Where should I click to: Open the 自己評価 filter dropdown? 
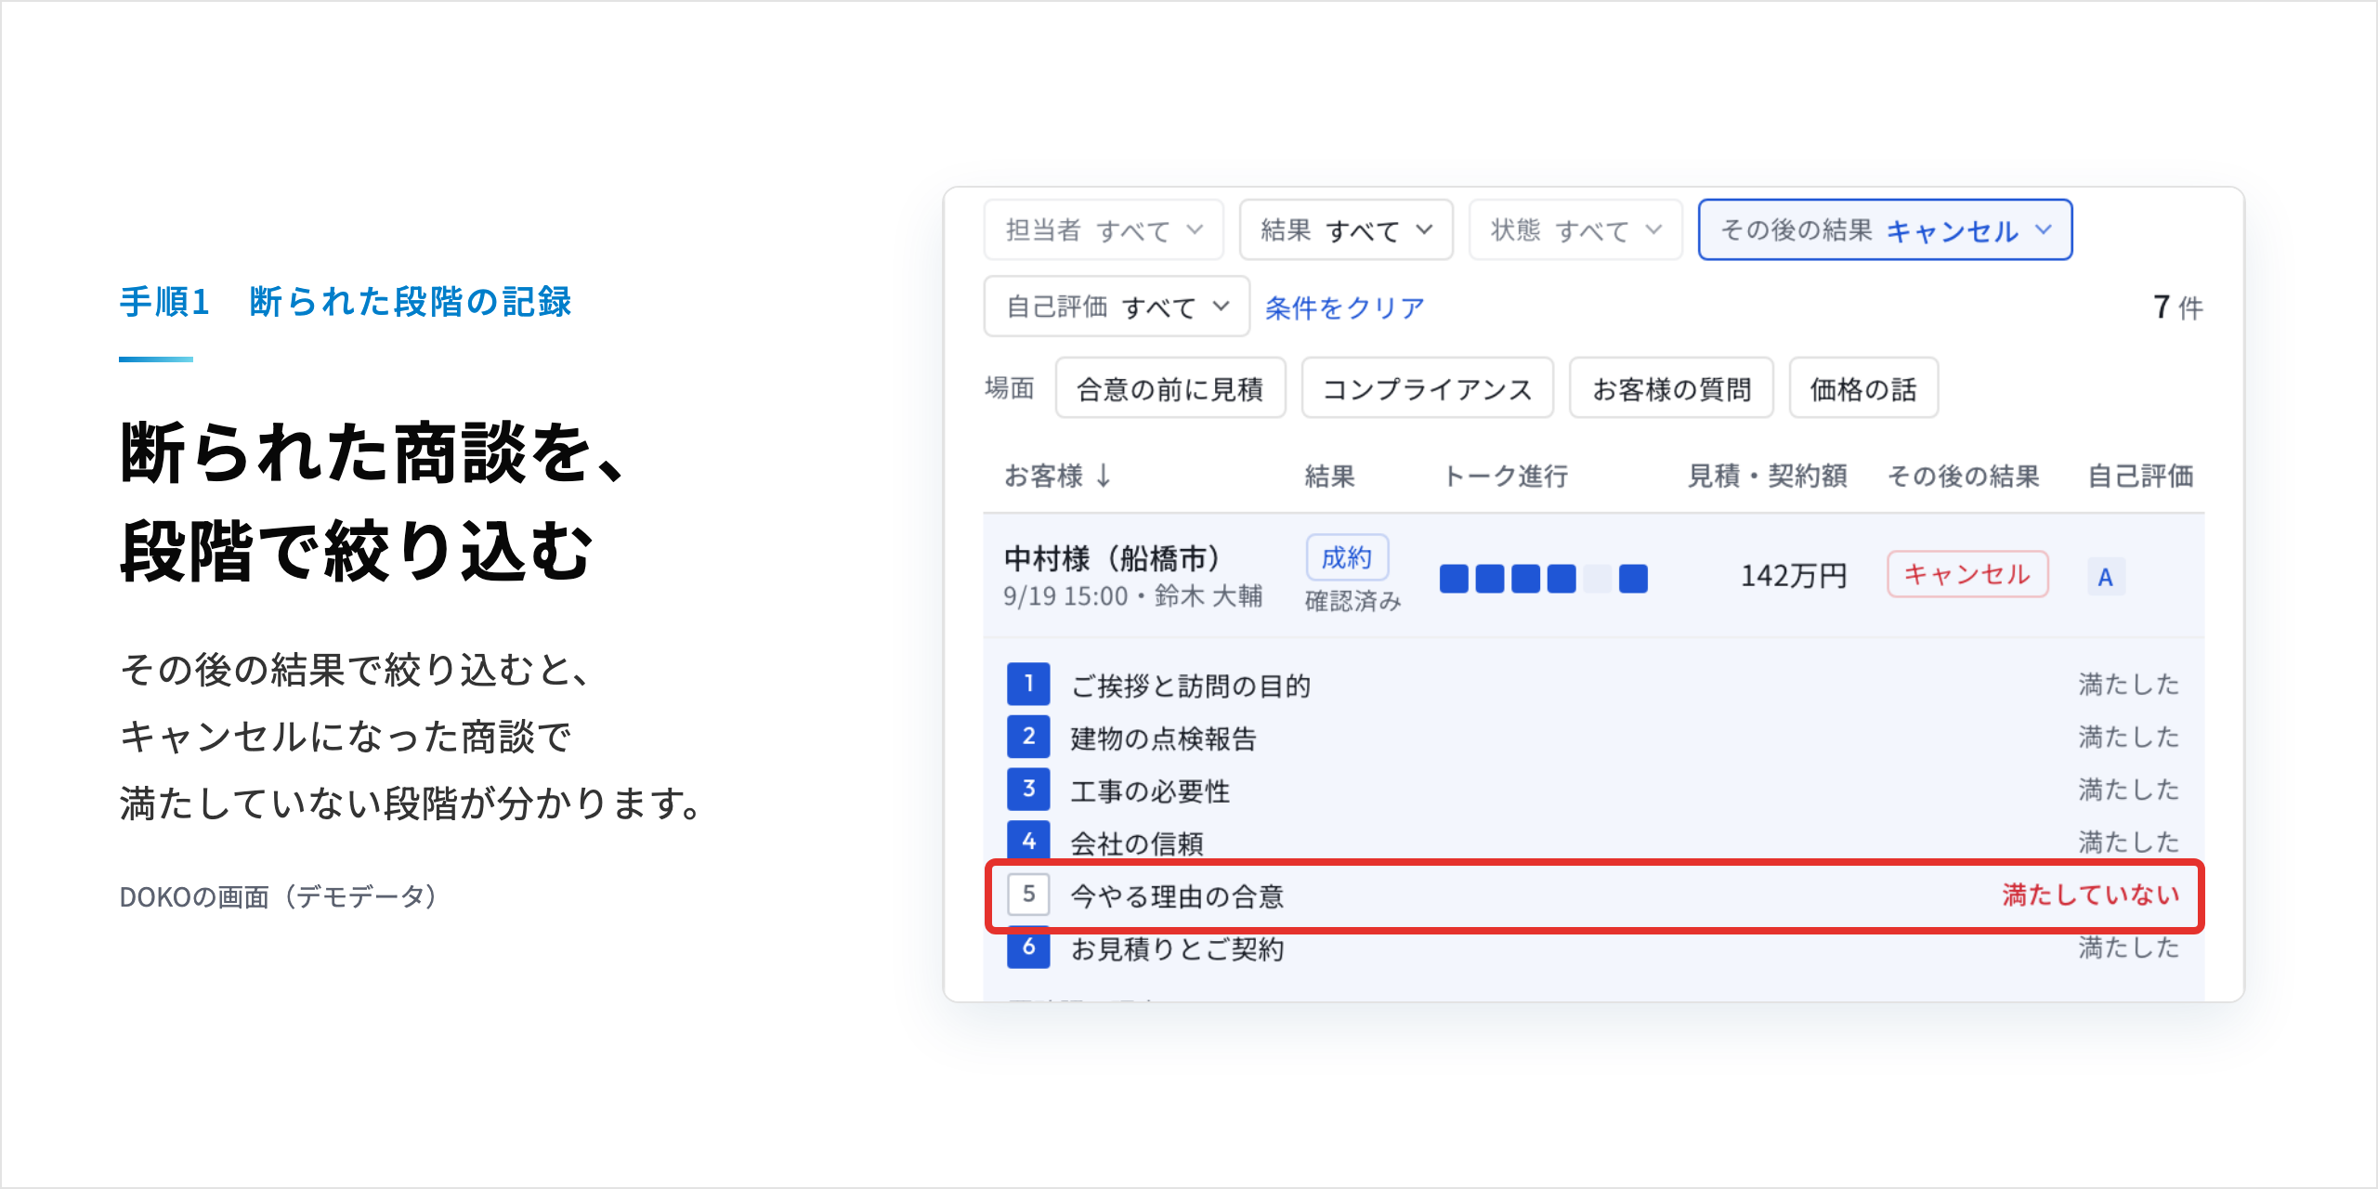[x=1117, y=306]
